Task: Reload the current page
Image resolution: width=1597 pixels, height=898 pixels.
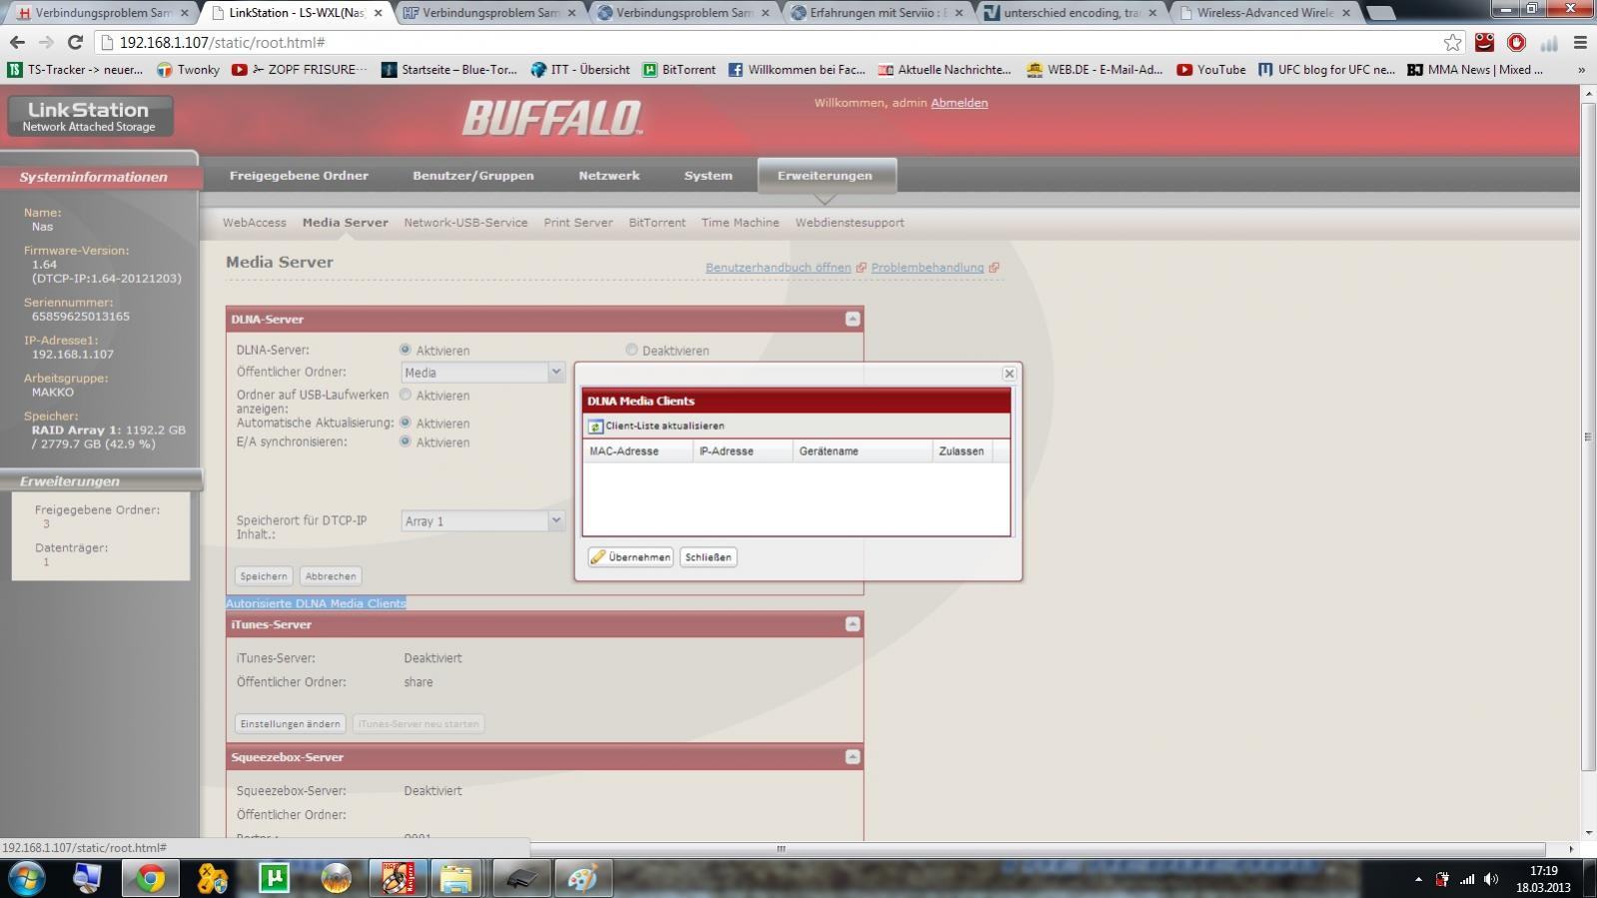Action: click(75, 43)
